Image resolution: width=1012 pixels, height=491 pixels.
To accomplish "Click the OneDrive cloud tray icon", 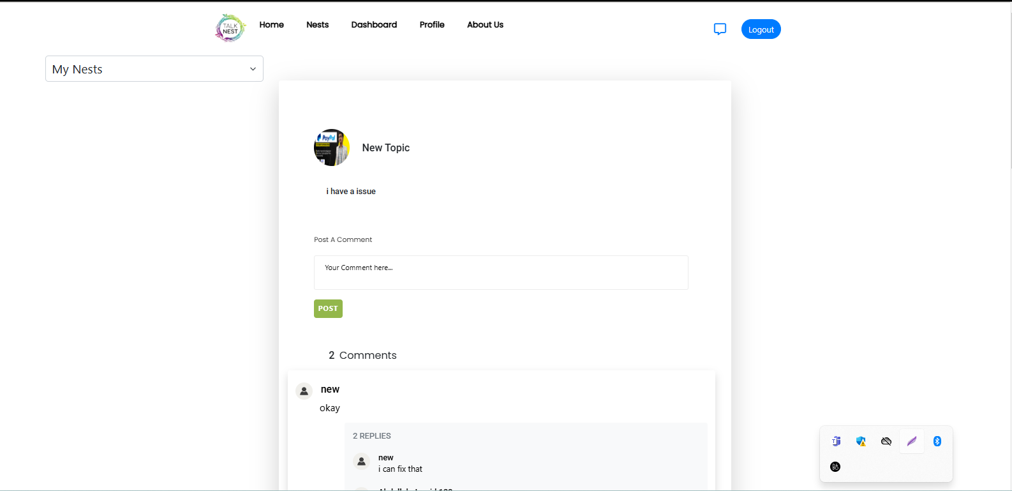I will click(886, 441).
